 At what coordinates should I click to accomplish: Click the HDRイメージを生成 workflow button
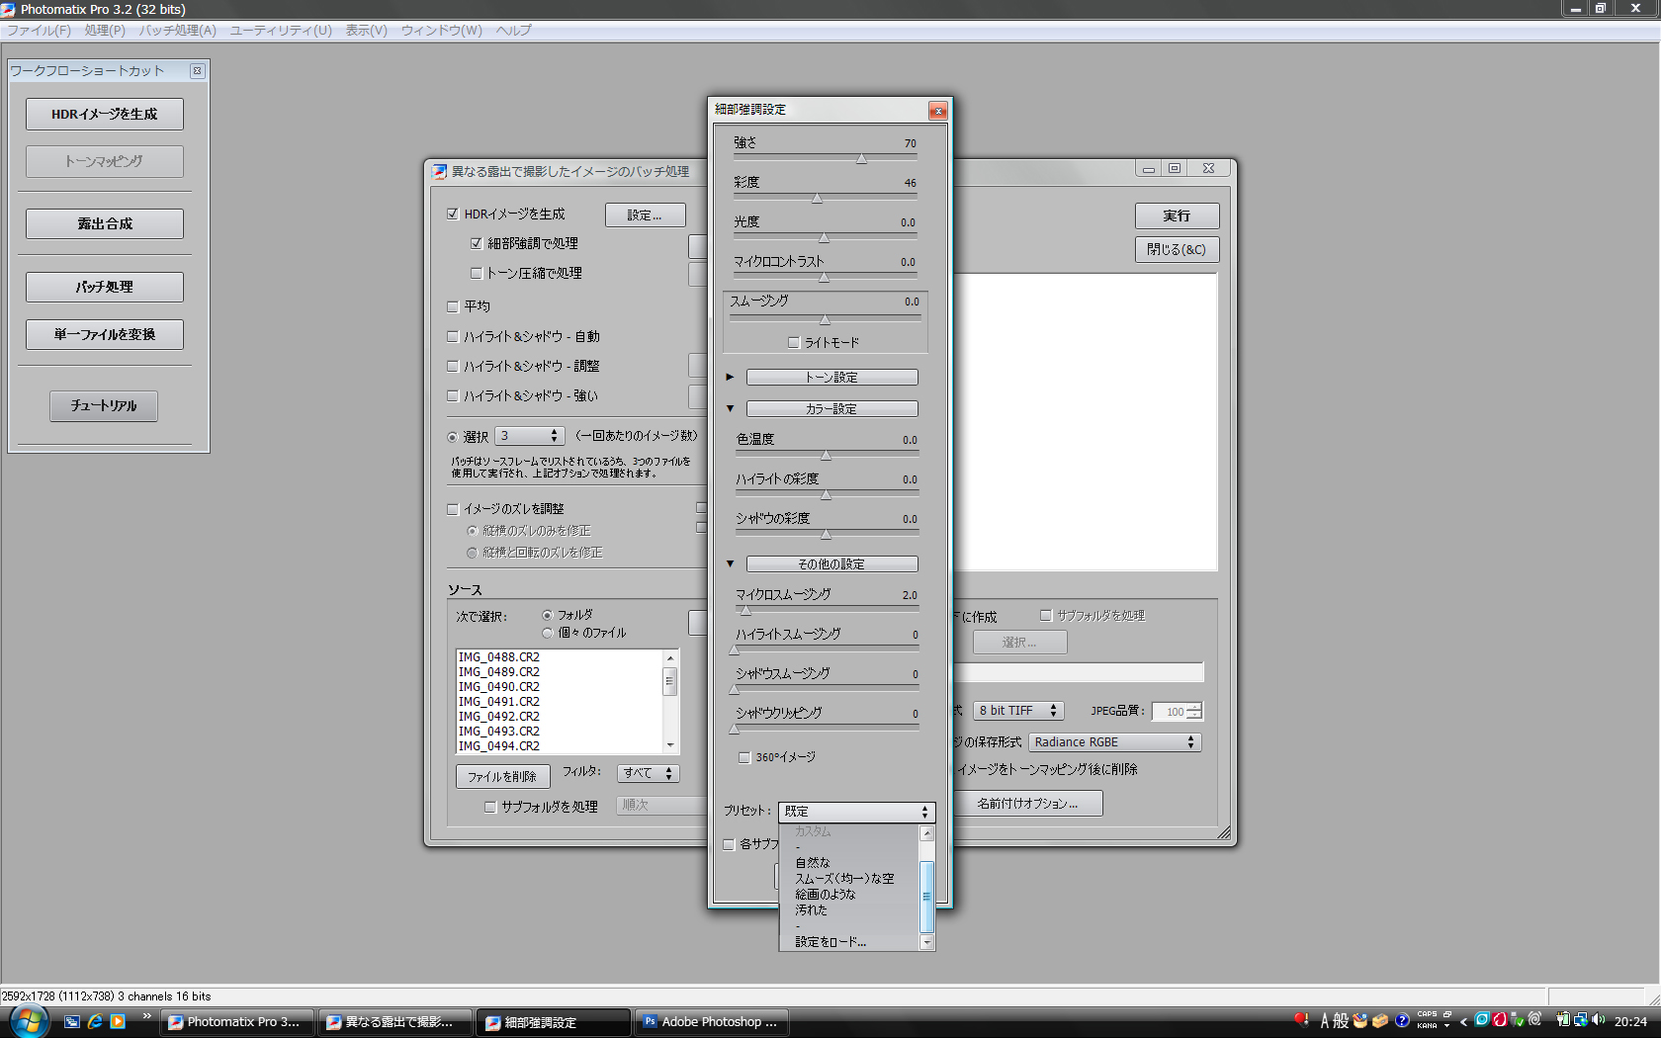pos(105,114)
